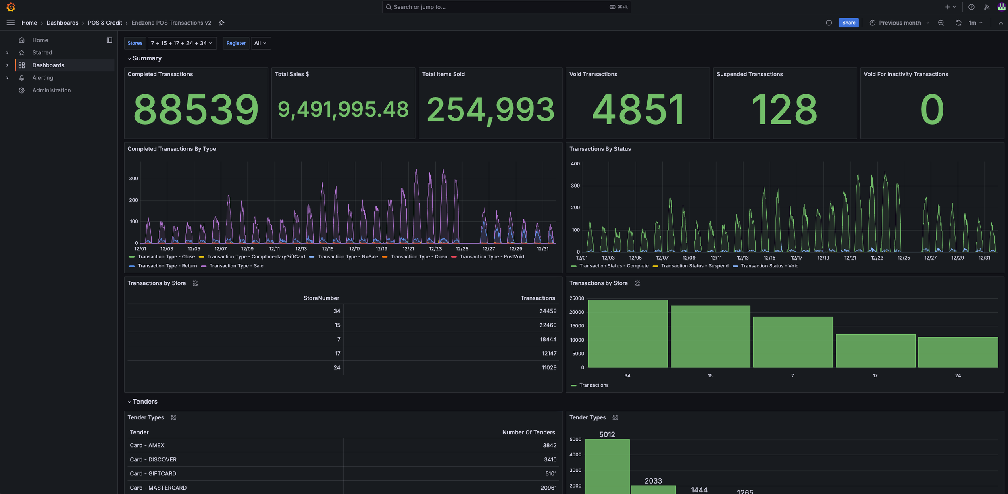Image resolution: width=1008 pixels, height=494 pixels.
Task: Toggle the hamburger menu icon
Action: point(10,23)
